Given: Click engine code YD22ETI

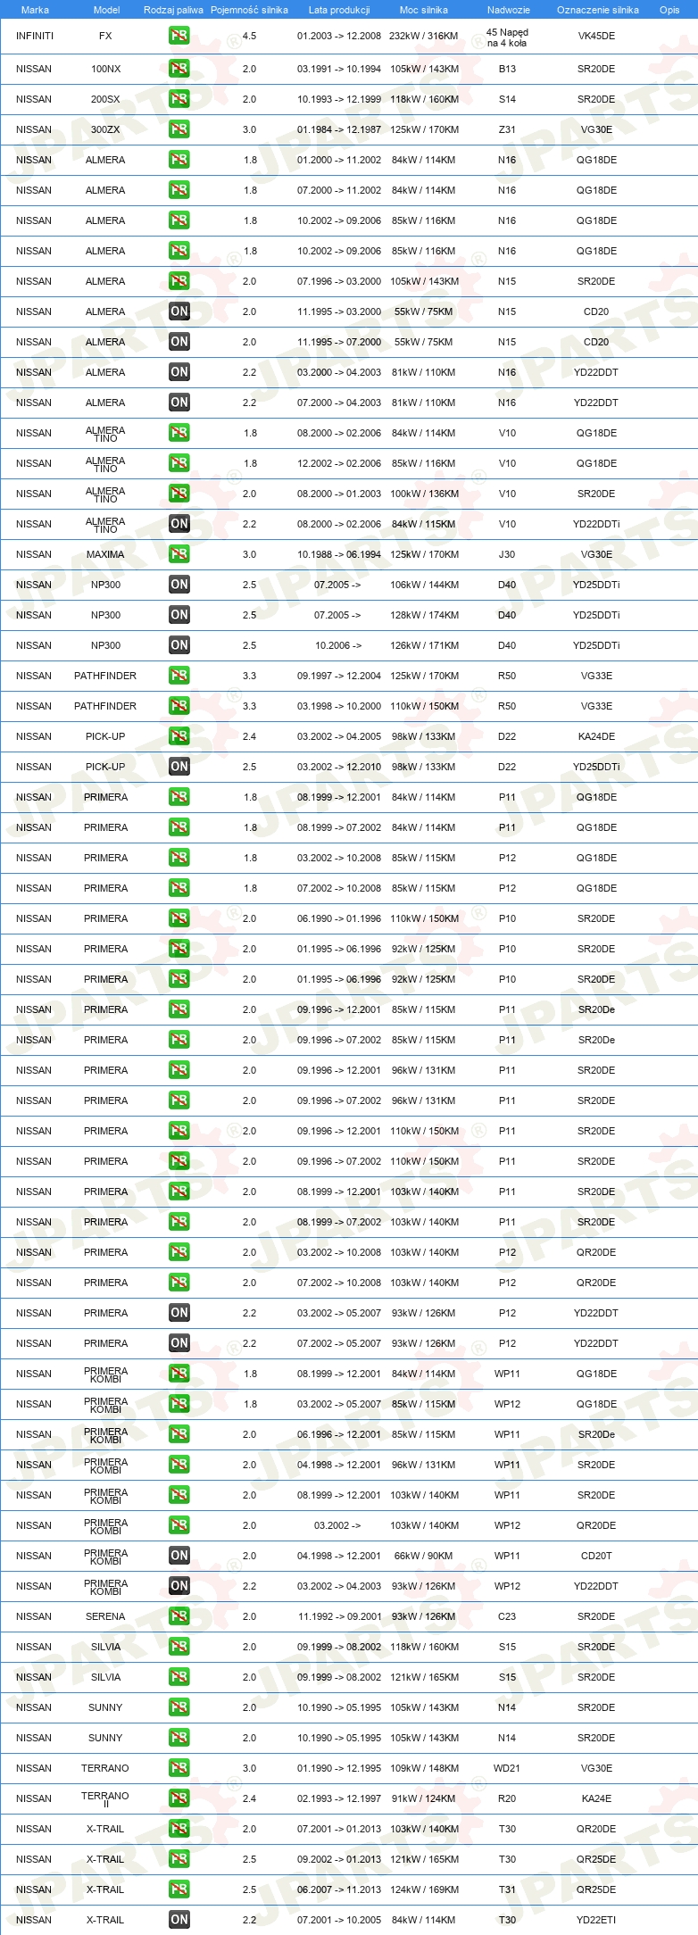Looking at the screenshot, I should pyautogui.click(x=596, y=1920).
